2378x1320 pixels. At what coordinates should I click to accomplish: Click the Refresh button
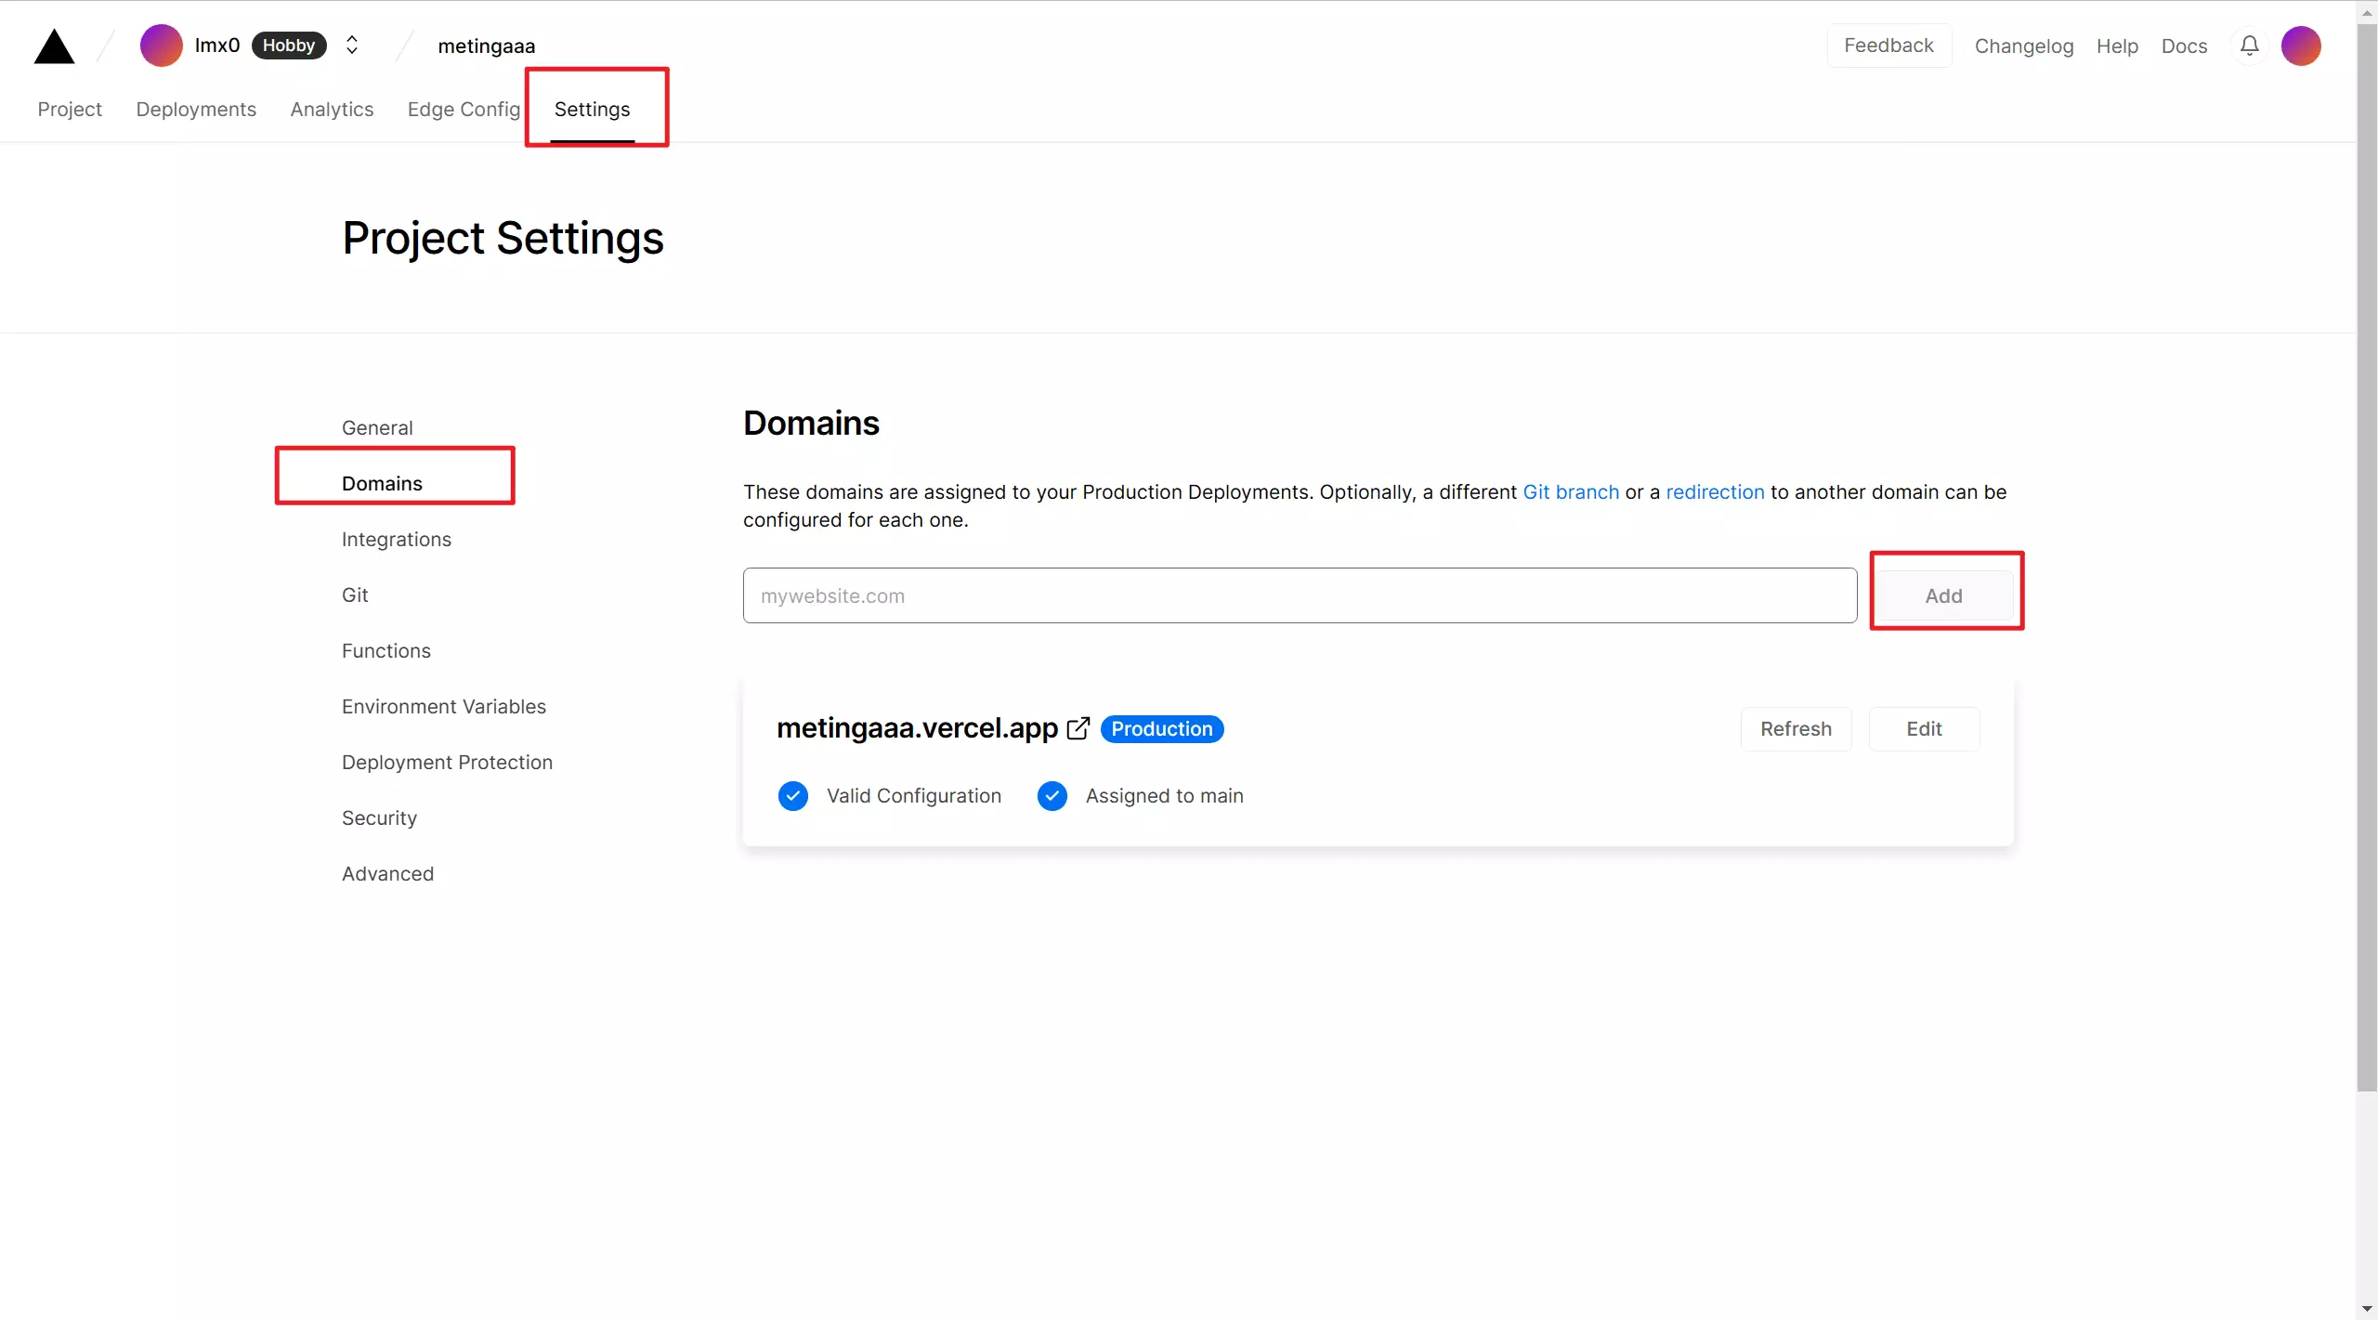click(1796, 729)
